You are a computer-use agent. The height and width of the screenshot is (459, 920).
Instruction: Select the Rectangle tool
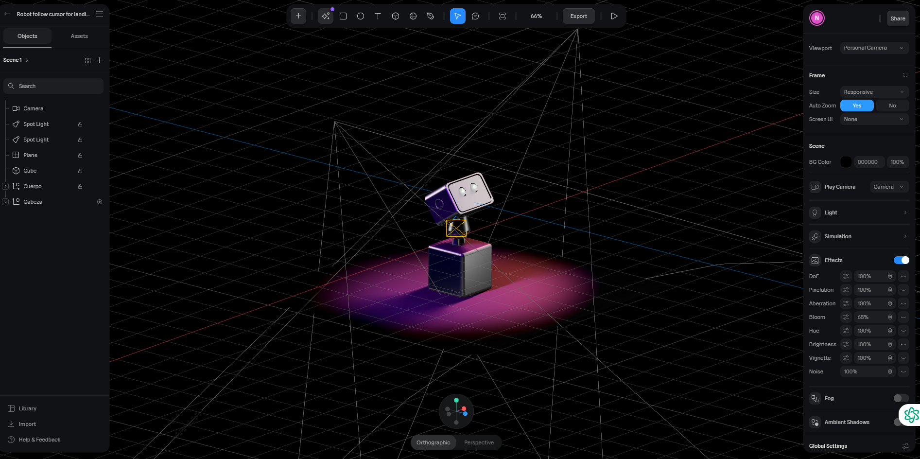(x=343, y=16)
